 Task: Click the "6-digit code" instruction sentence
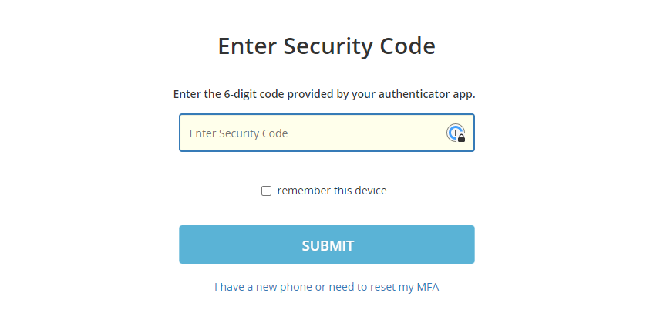(324, 94)
